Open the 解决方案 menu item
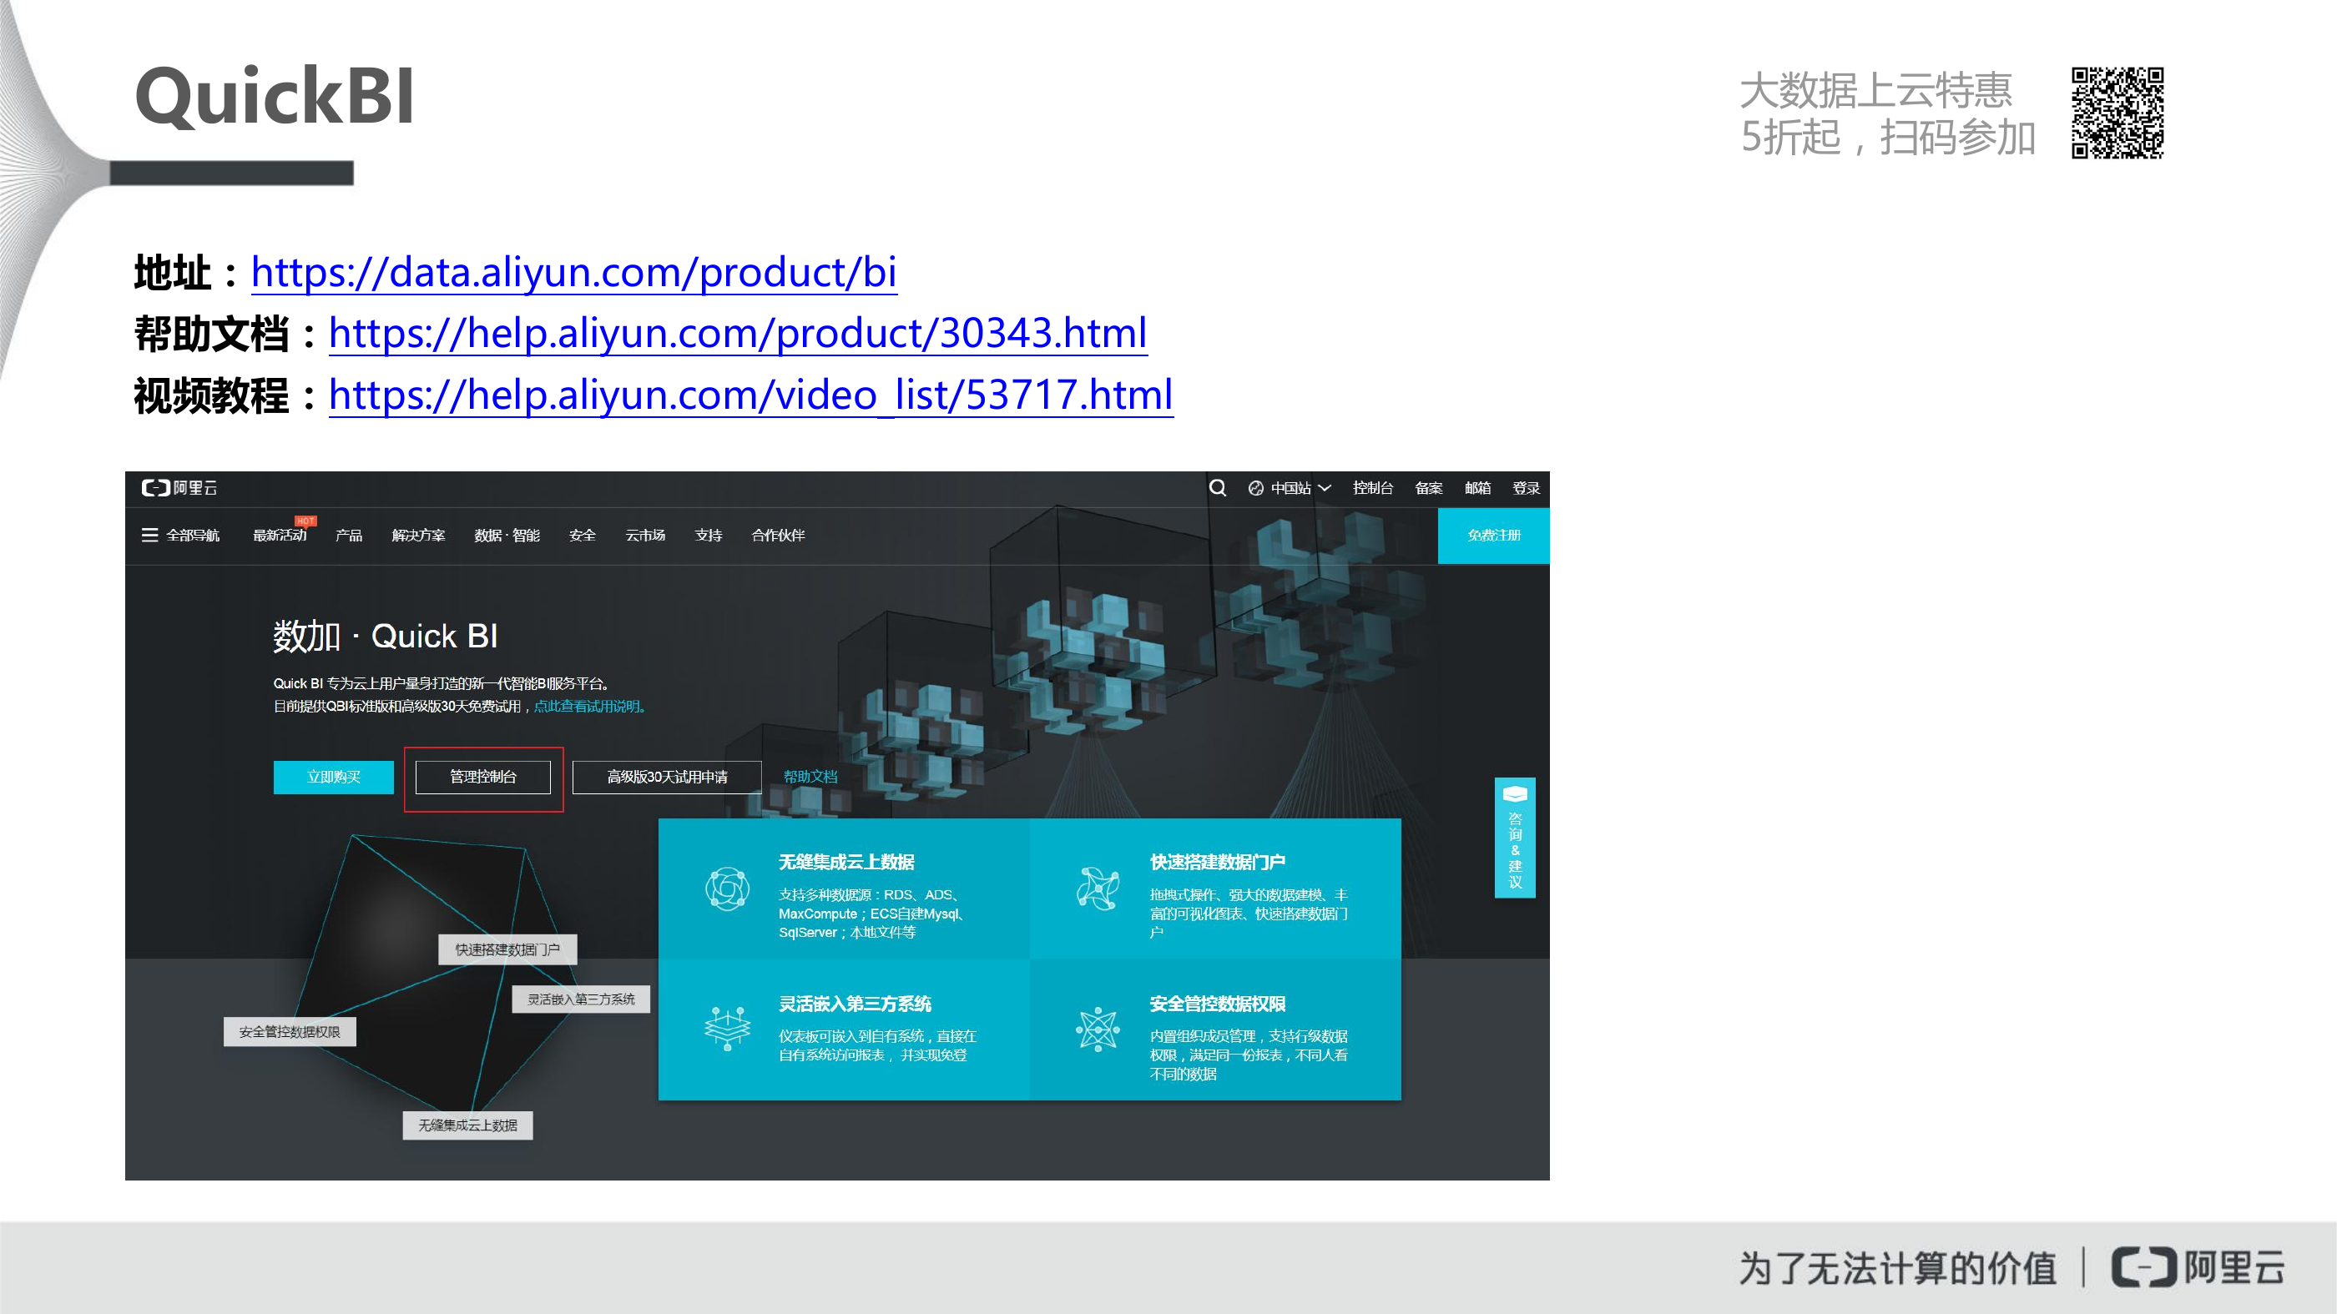2337x1314 pixels. click(x=418, y=535)
